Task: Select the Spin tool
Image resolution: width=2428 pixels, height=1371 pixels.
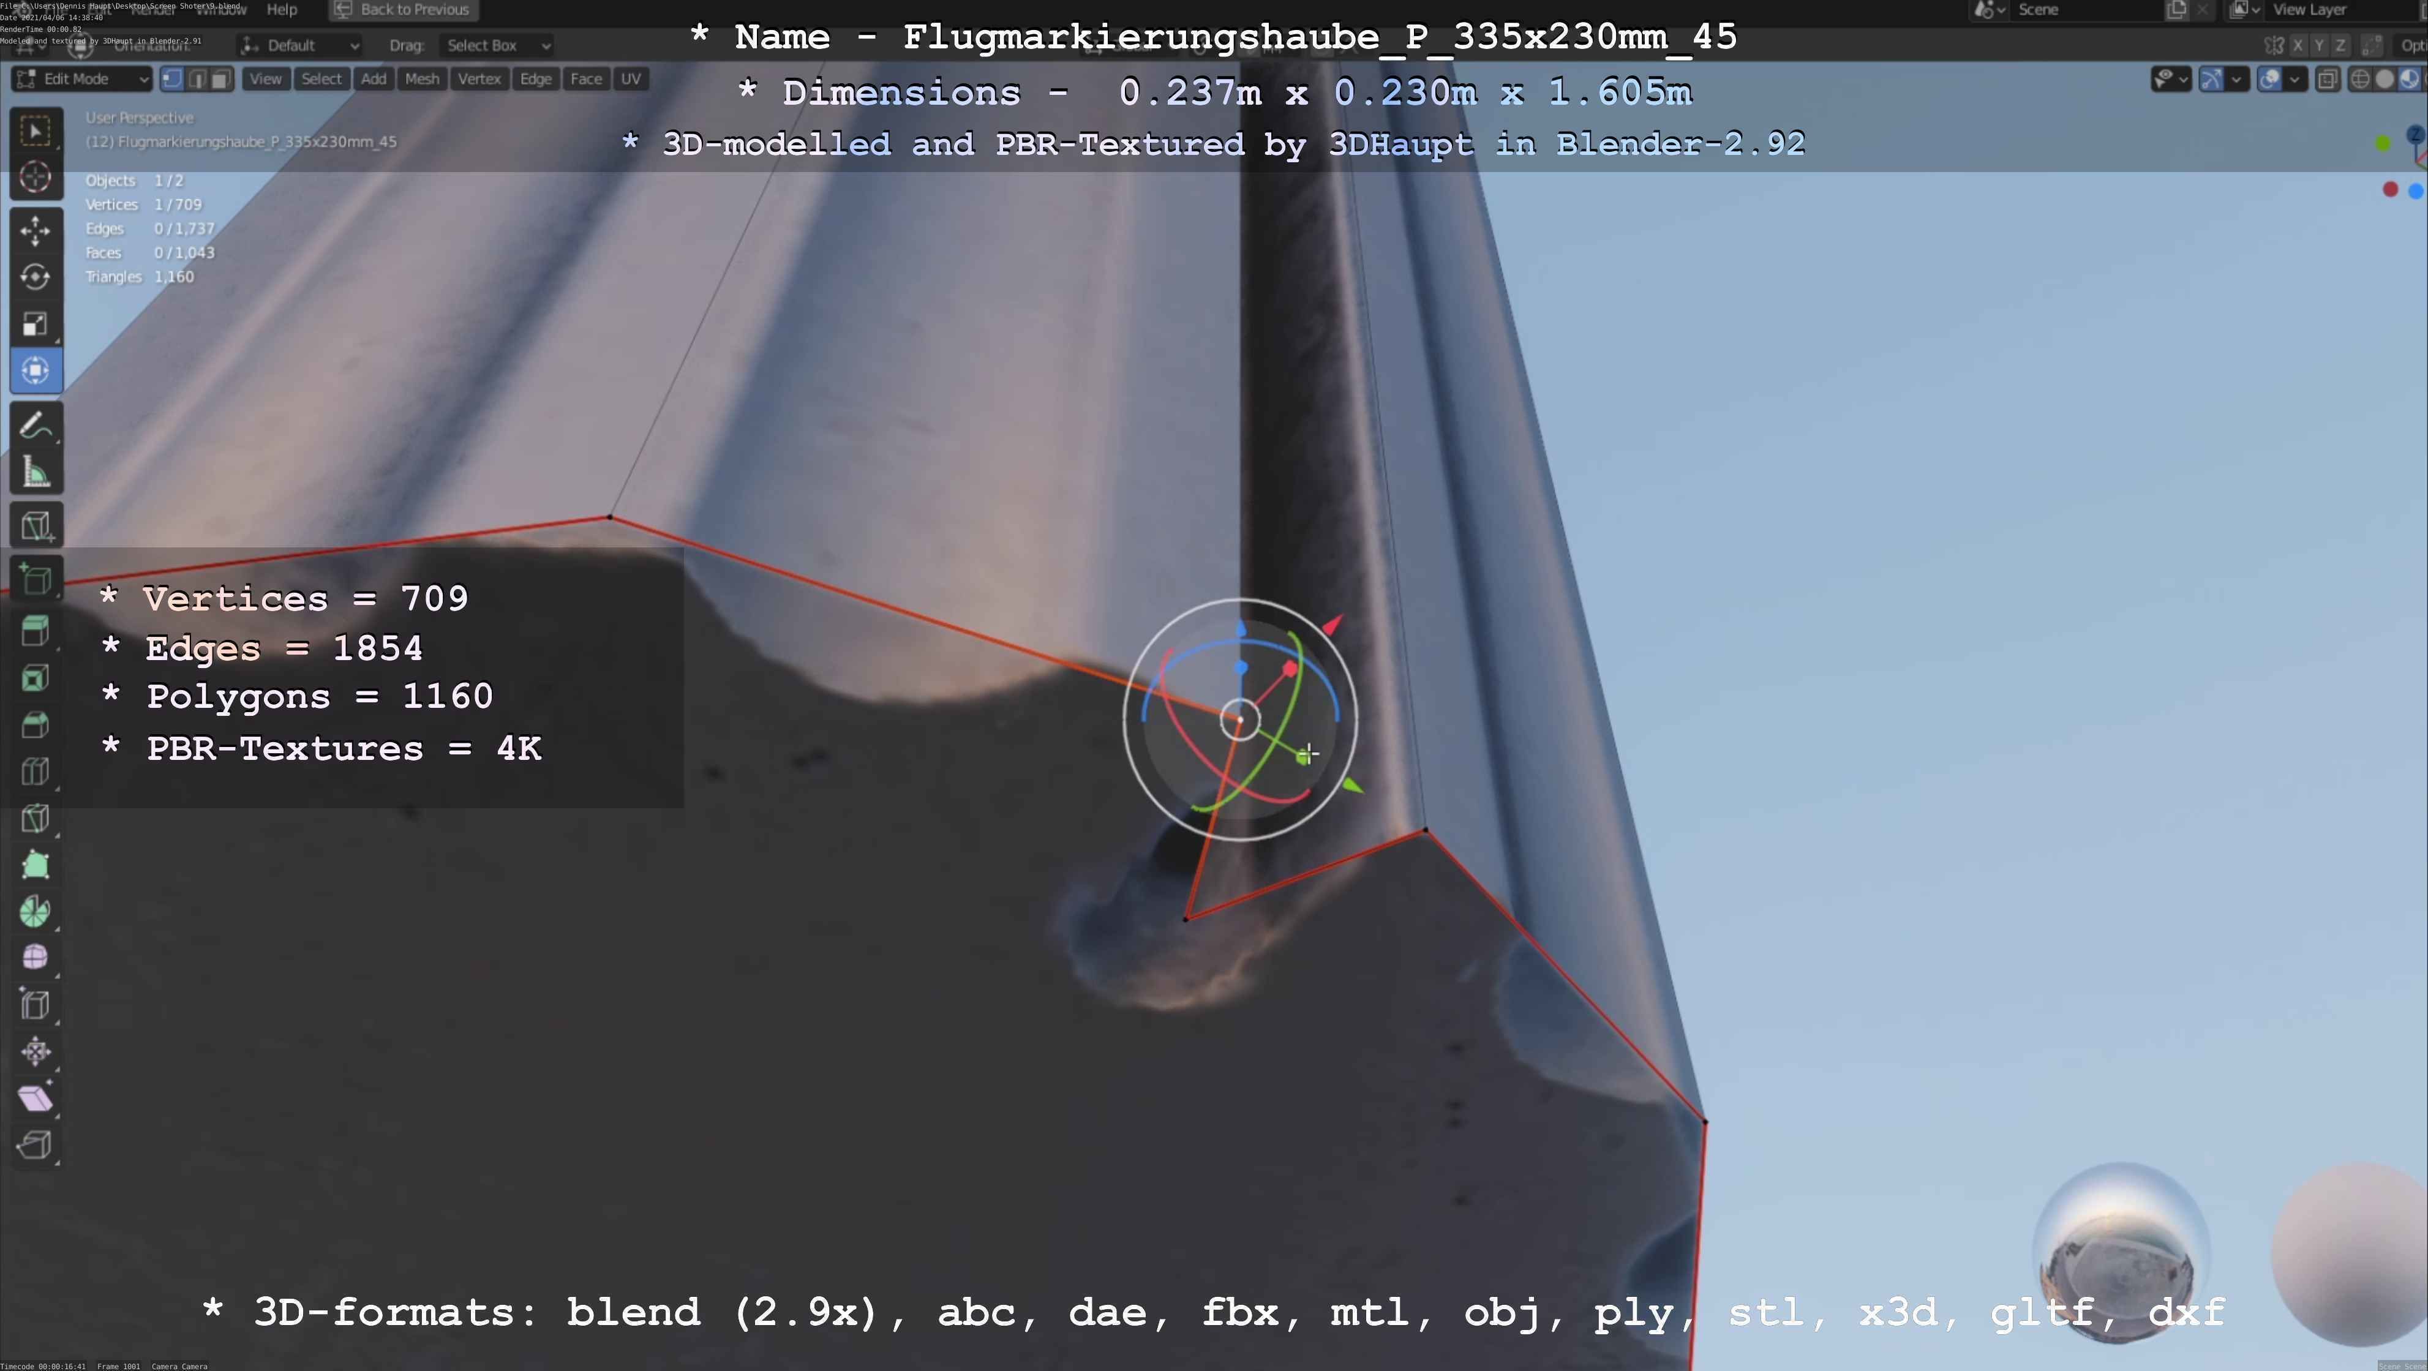Action: 35,911
